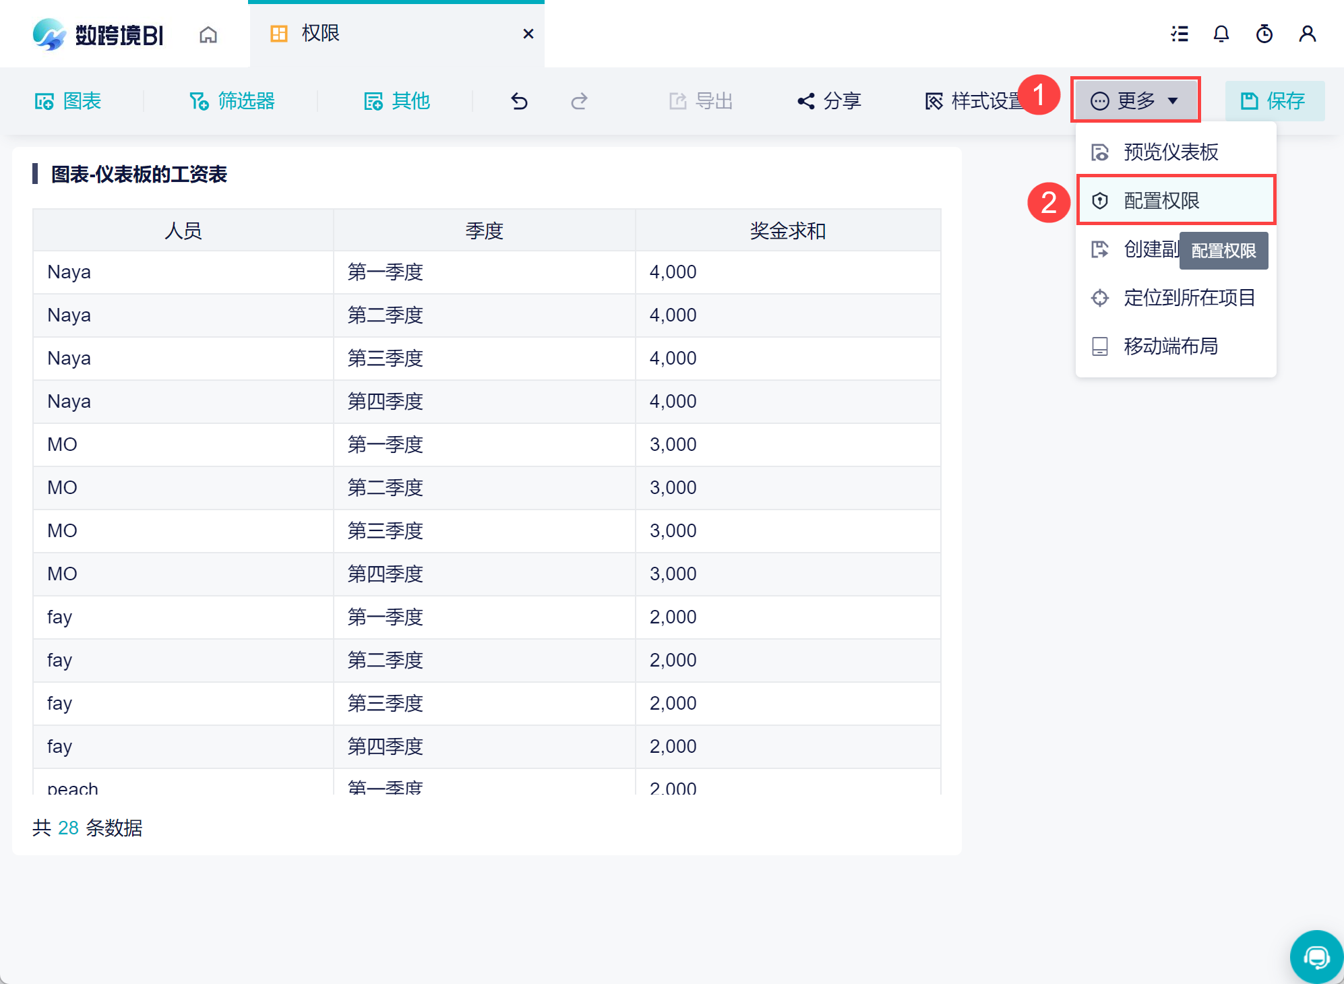Open 移动端布局 menu item
Screen dimensions: 1344x984
[x=1170, y=346]
